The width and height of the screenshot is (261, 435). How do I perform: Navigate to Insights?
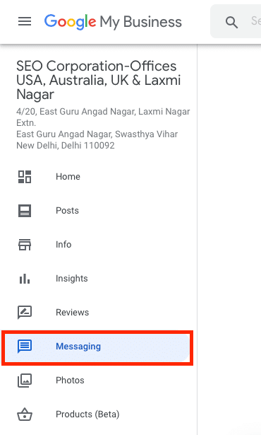coord(72,279)
